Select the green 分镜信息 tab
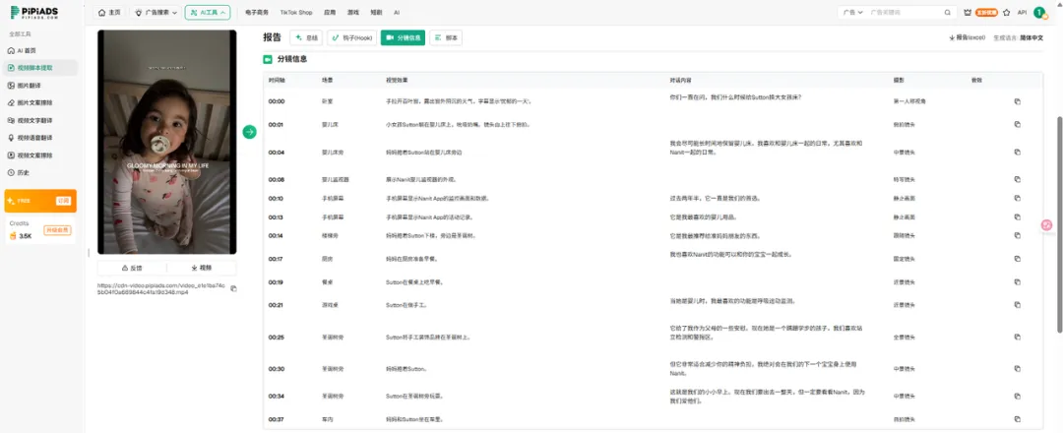This screenshot has height=433, width=1063. click(x=403, y=38)
